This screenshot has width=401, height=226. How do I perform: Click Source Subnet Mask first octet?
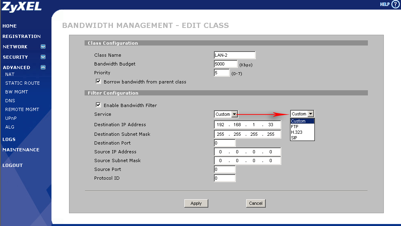click(220, 161)
